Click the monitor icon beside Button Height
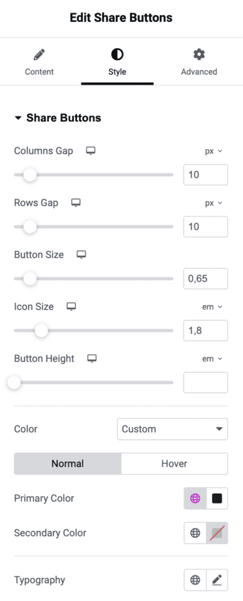This screenshot has width=243, height=601. pyautogui.click(x=92, y=358)
